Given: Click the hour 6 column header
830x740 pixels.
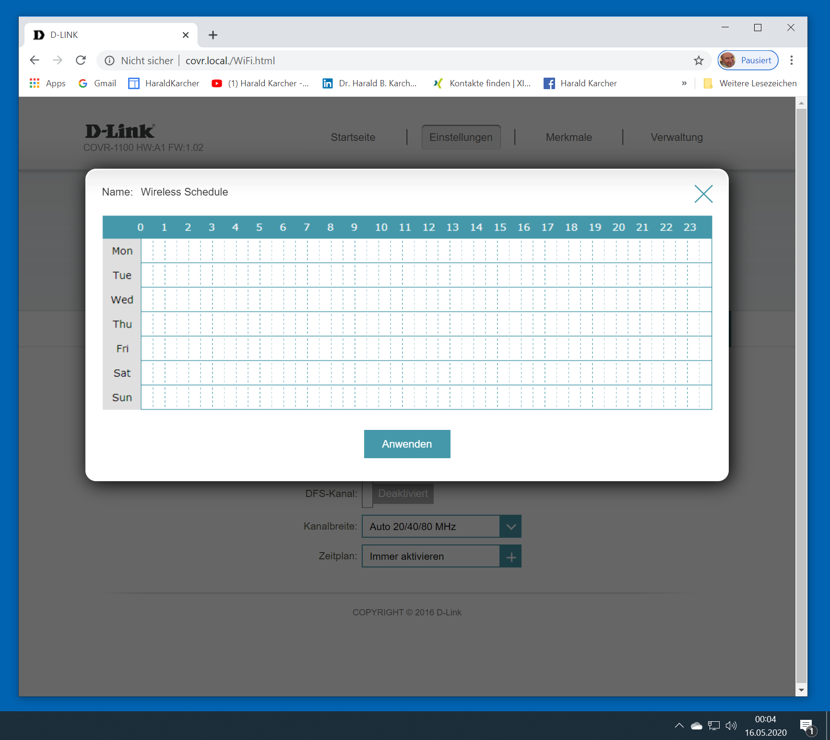Looking at the screenshot, I should click(x=283, y=227).
